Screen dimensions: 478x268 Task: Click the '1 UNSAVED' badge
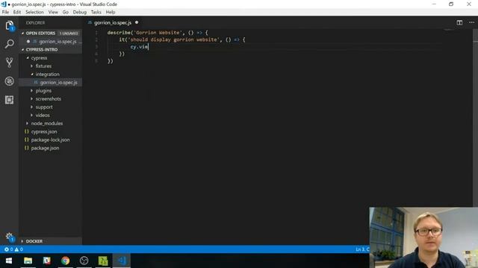69,33
